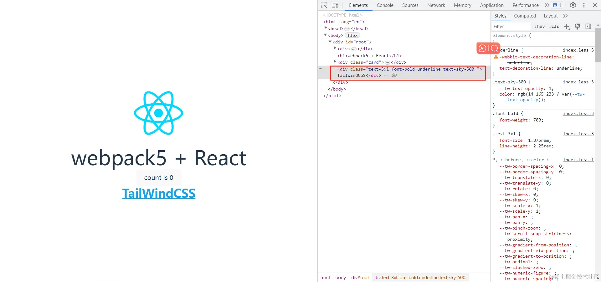Open the ellipsis menu on selected DOM row

coord(321,69)
